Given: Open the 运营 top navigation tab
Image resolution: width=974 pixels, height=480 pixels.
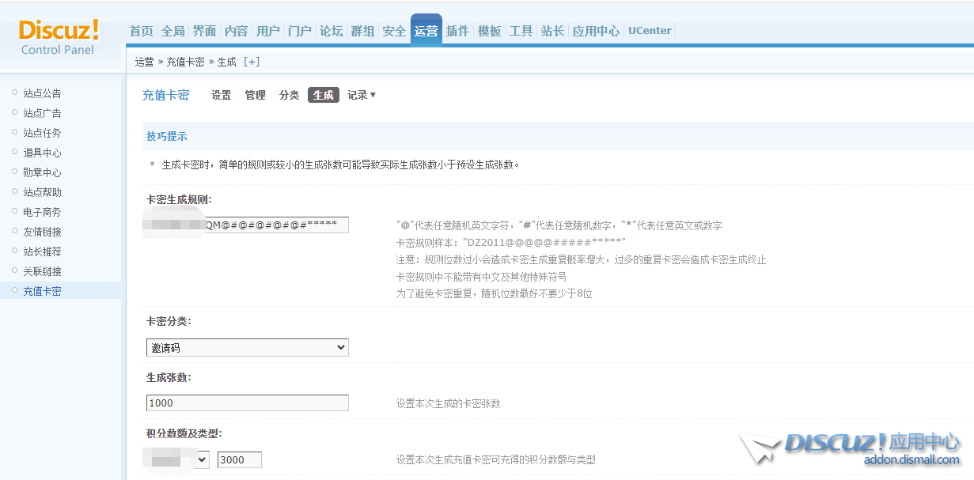Looking at the screenshot, I should [x=426, y=31].
